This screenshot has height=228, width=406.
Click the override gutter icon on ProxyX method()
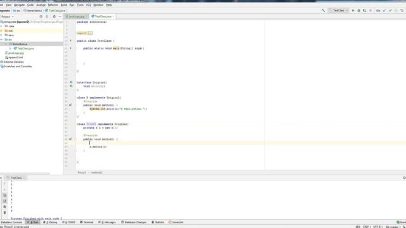click(70, 139)
